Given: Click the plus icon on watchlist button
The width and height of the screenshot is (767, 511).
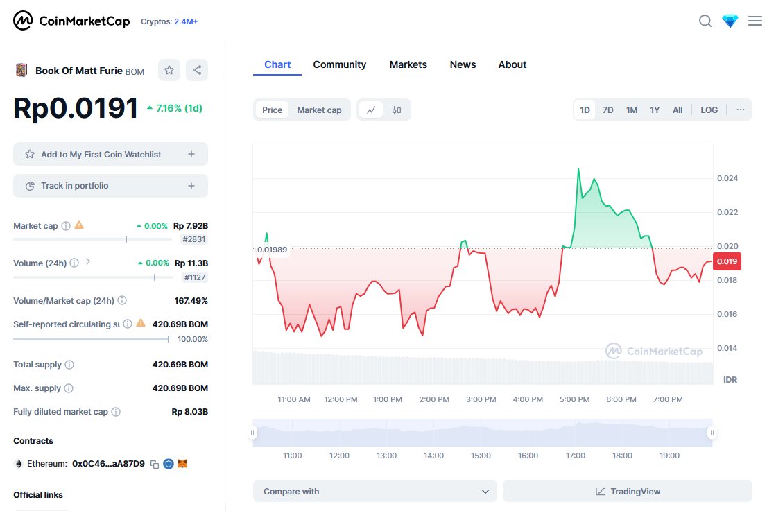Looking at the screenshot, I should coord(191,154).
